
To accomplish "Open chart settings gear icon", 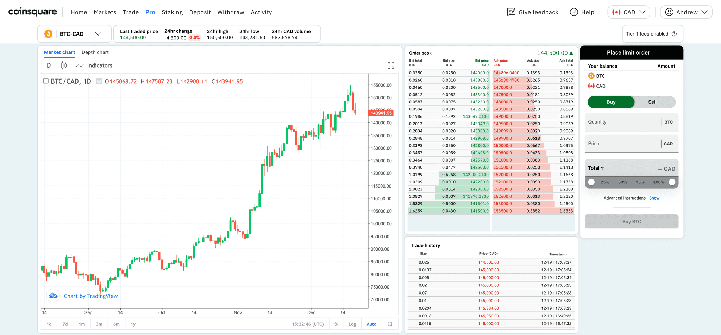I will point(390,324).
